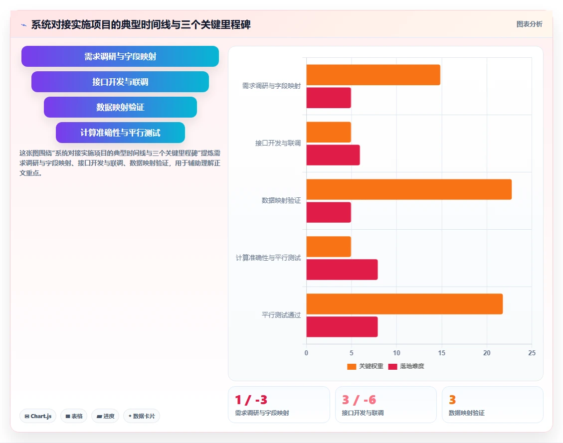Click the 1 / -3 data card value
Viewport: 563px width, 443px height.
click(x=251, y=400)
